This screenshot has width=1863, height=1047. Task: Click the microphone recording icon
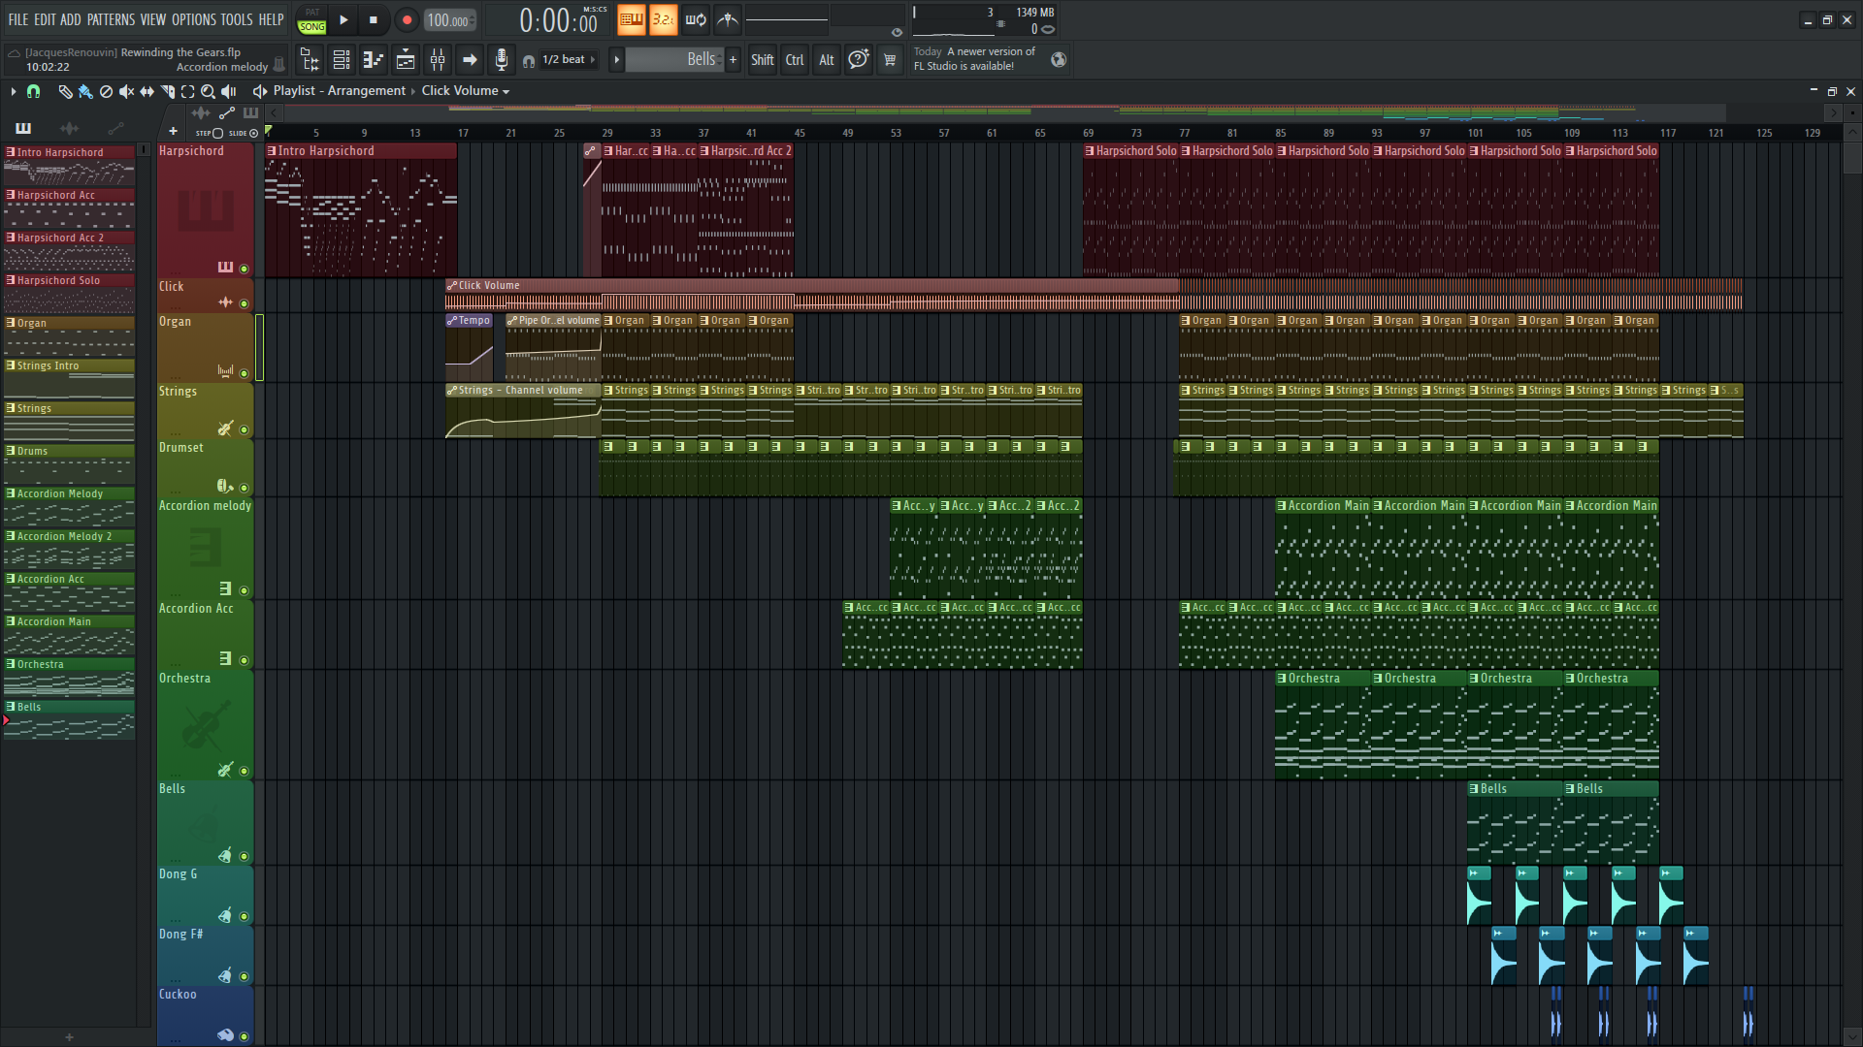502,60
